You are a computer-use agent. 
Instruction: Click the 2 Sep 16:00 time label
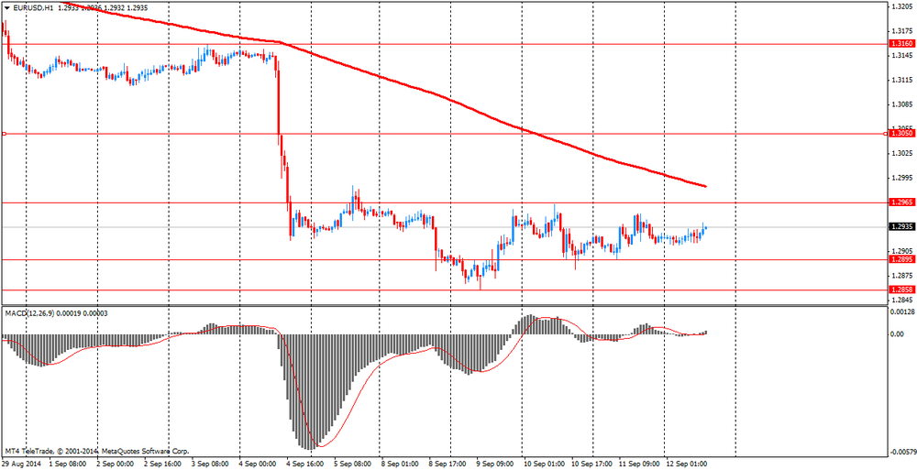(x=162, y=465)
